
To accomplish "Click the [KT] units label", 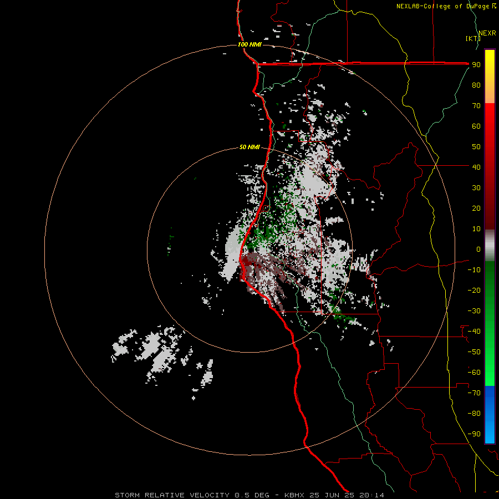I will pyautogui.click(x=473, y=38).
